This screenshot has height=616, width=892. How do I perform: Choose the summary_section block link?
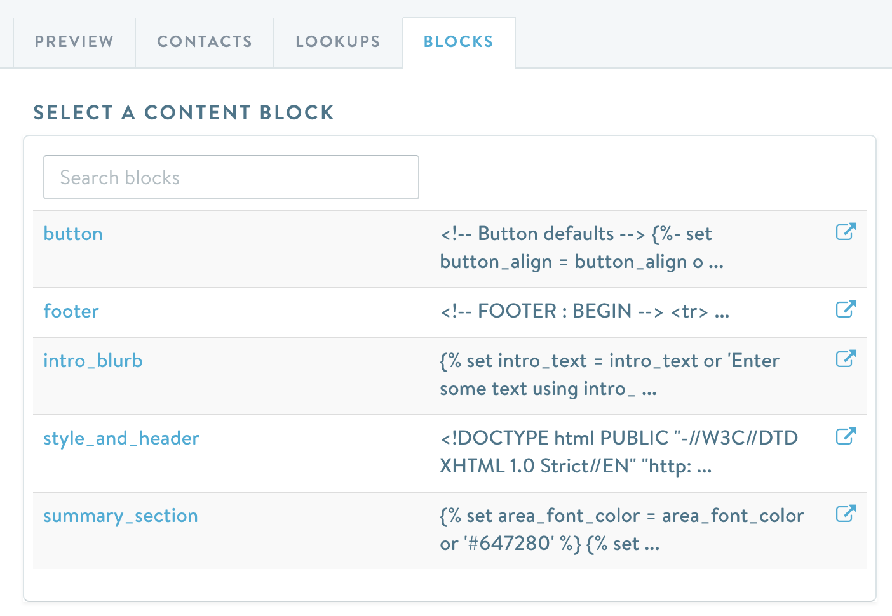[x=121, y=516]
